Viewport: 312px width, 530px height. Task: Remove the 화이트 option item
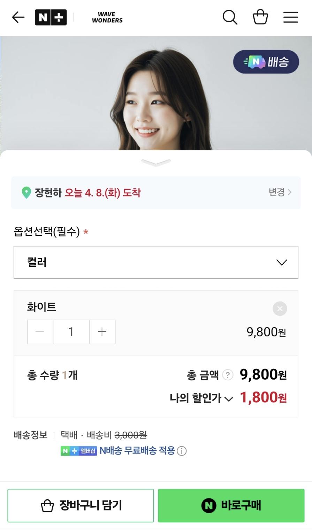point(280,309)
